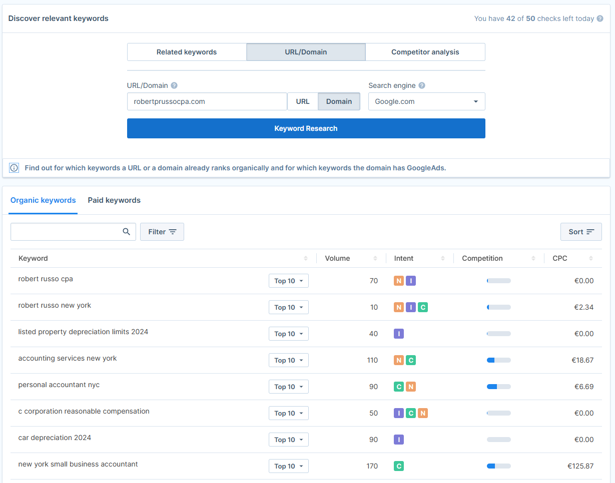Sort table by Intent column arrows

pos(443,258)
